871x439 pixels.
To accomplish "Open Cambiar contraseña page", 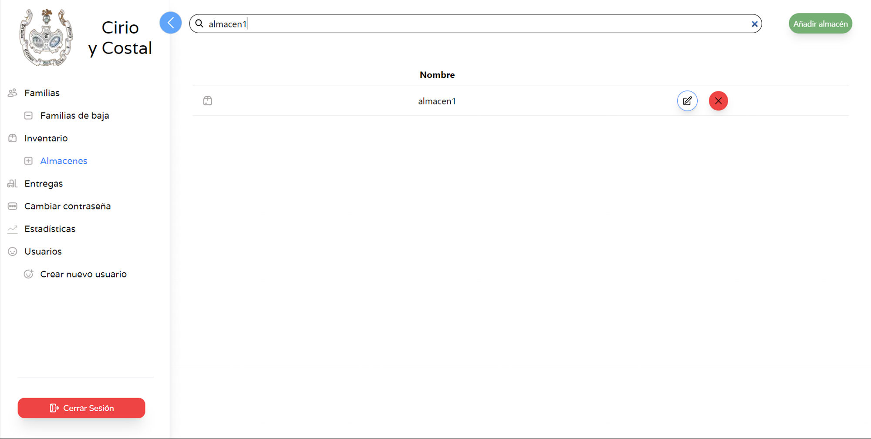I will click(68, 206).
